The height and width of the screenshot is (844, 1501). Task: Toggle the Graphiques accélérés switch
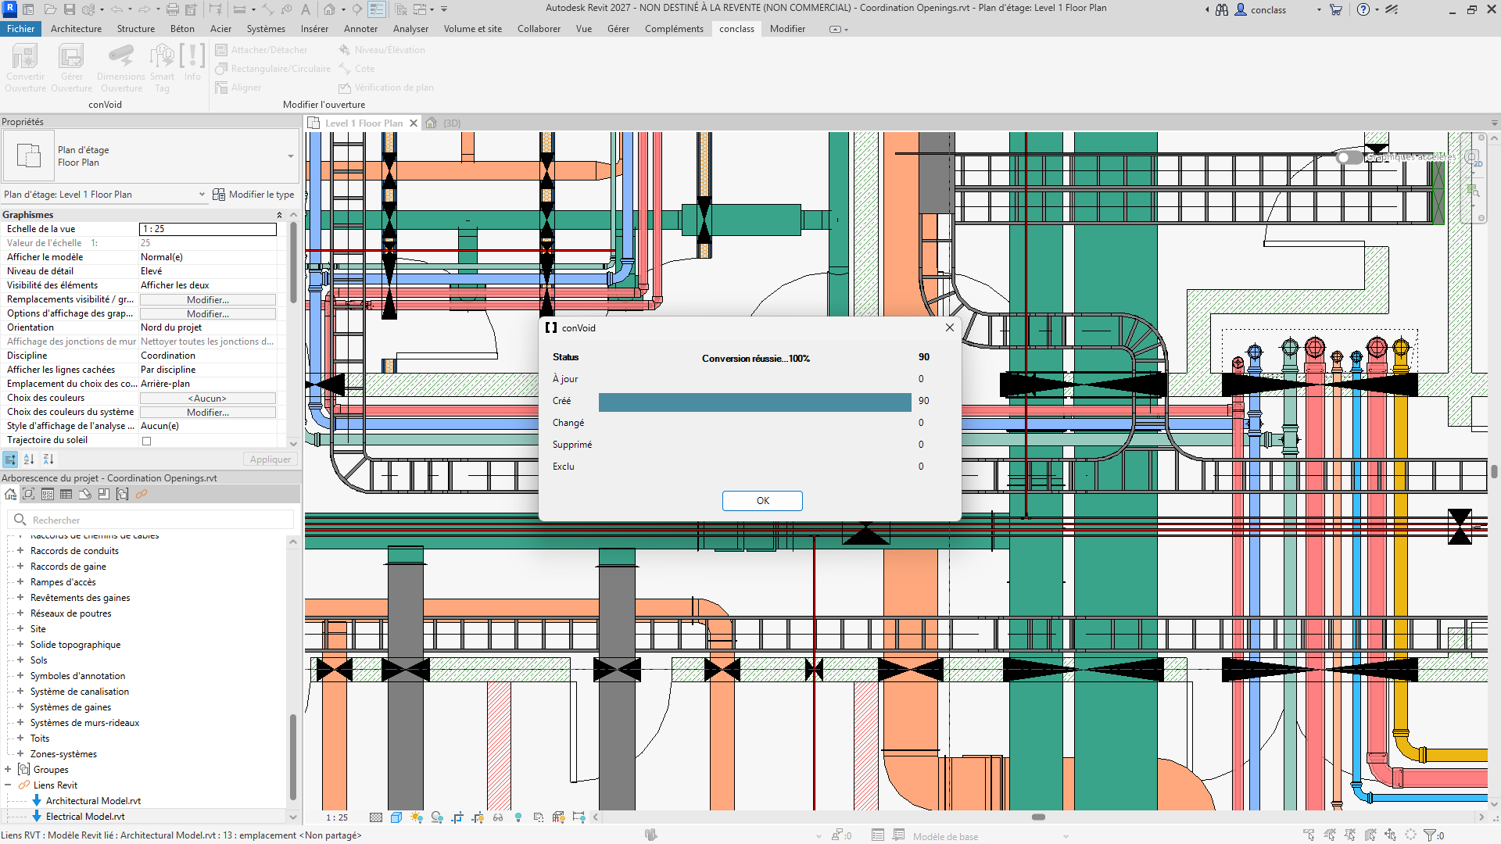coord(1349,157)
